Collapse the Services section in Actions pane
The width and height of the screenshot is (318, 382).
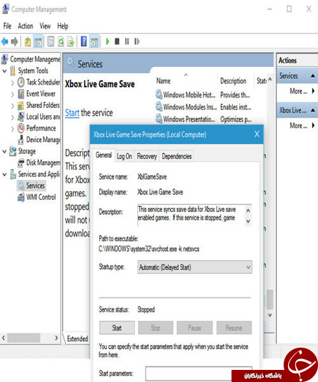[x=313, y=76]
